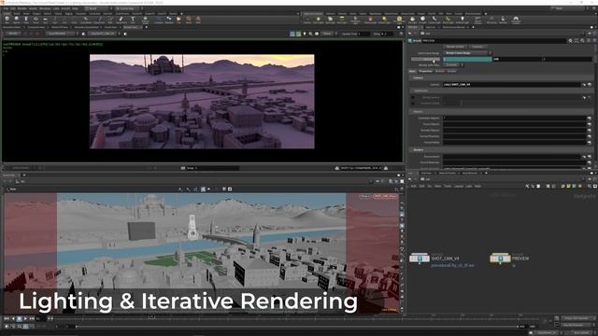The image size is (598, 336).
Task: Open the Layout menu in network editor
Action: coord(459,187)
